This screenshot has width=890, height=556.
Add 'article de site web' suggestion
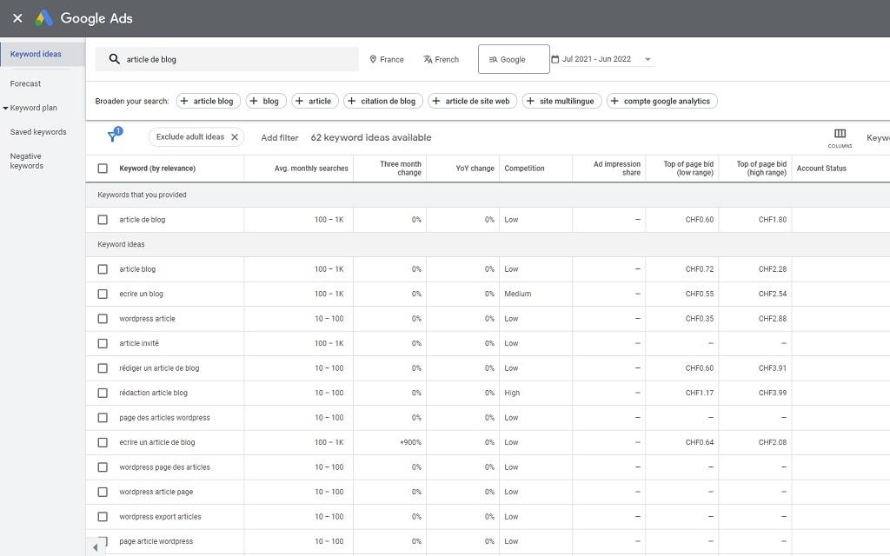(x=472, y=101)
